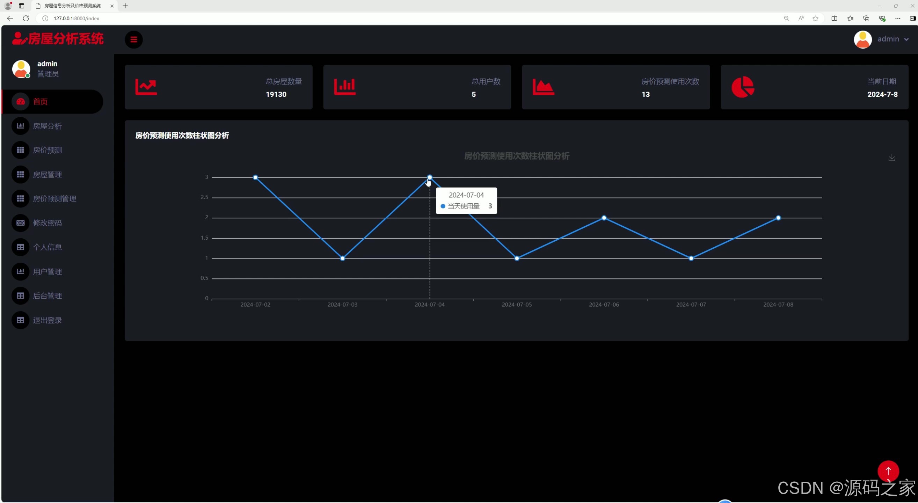
Task: Click the 用户管理 chart icon
Action: (20, 271)
